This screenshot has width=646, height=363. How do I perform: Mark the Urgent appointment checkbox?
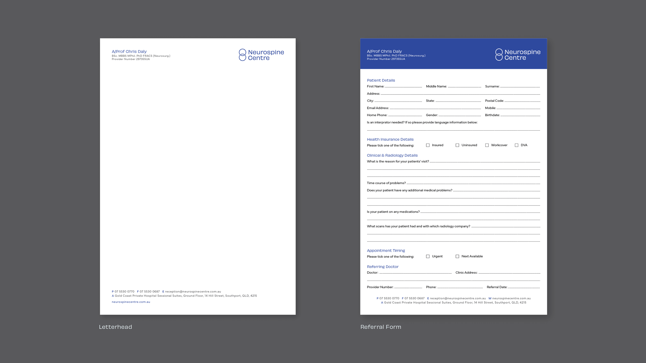(x=428, y=256)
